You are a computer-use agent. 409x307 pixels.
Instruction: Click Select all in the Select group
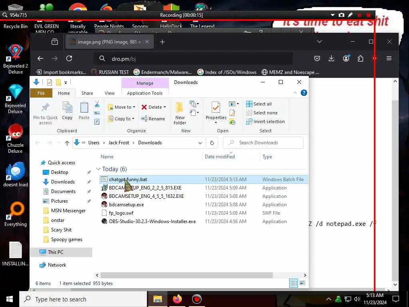259,104
